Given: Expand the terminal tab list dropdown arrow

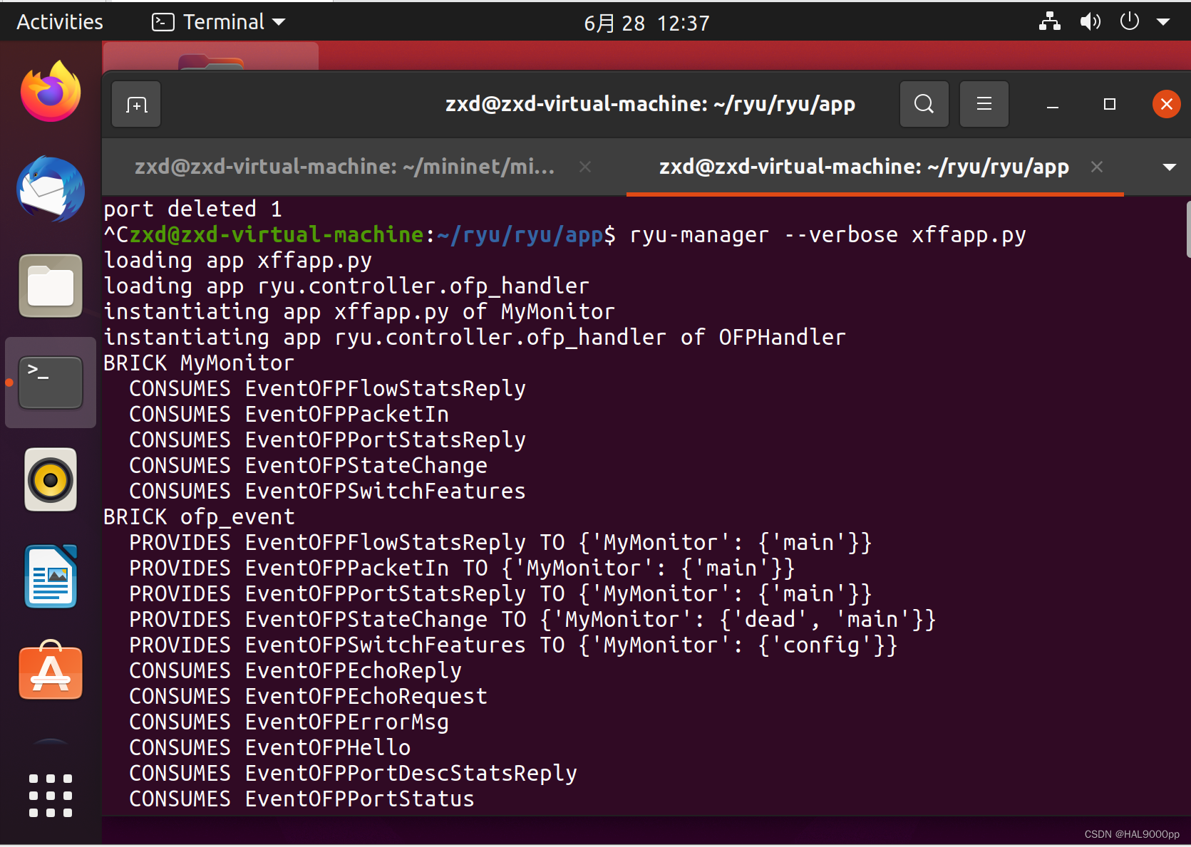Looking at the screenshot, I should coord(1169,167).
